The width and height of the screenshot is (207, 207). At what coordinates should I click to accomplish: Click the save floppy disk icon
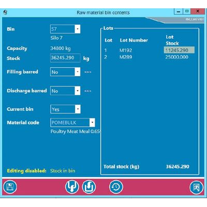[x=10, y=187]
